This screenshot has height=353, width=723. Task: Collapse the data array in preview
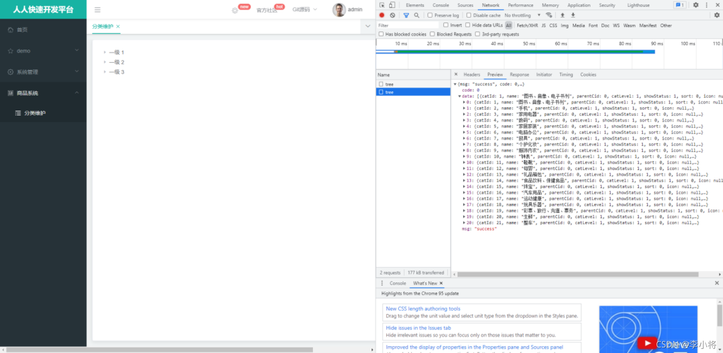pyautogui.click(x=459, y=96)
